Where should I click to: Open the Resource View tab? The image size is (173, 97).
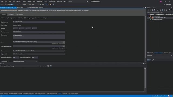click(x=167, y=53)
